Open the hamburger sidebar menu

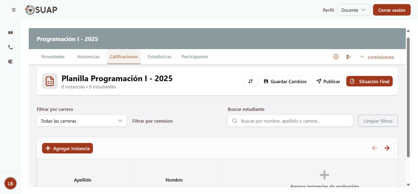pos(14,10)
